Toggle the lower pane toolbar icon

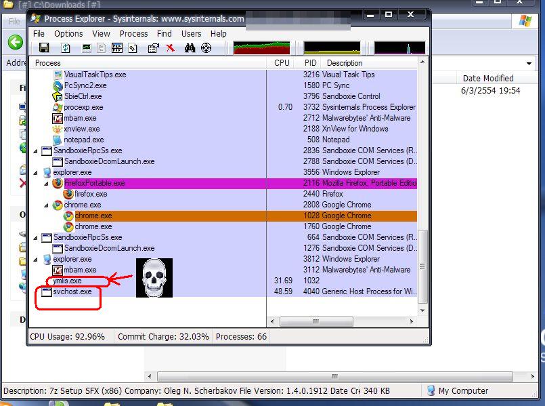point(116,48)
